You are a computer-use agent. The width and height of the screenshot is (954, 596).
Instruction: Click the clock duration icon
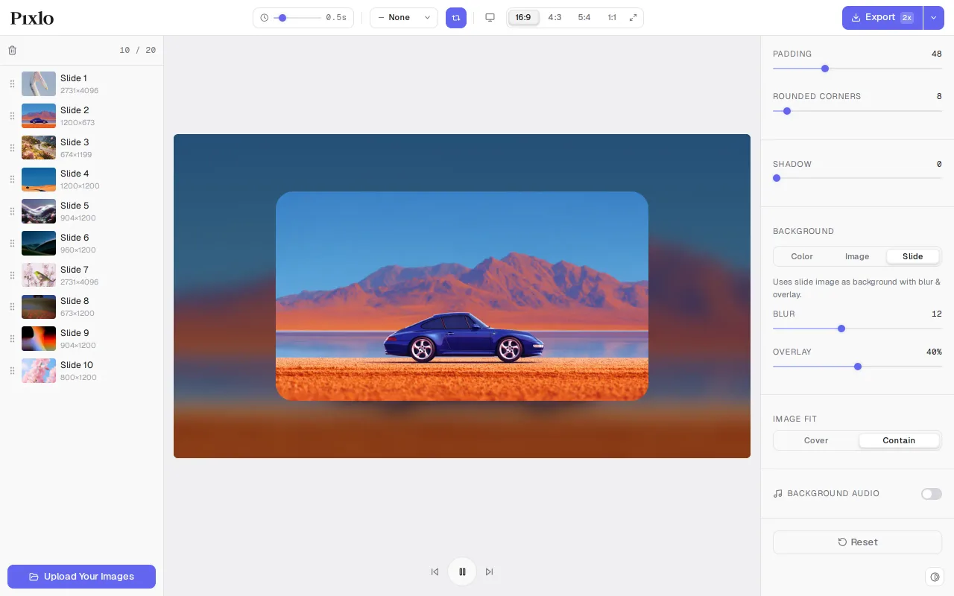tap(264, 18)
